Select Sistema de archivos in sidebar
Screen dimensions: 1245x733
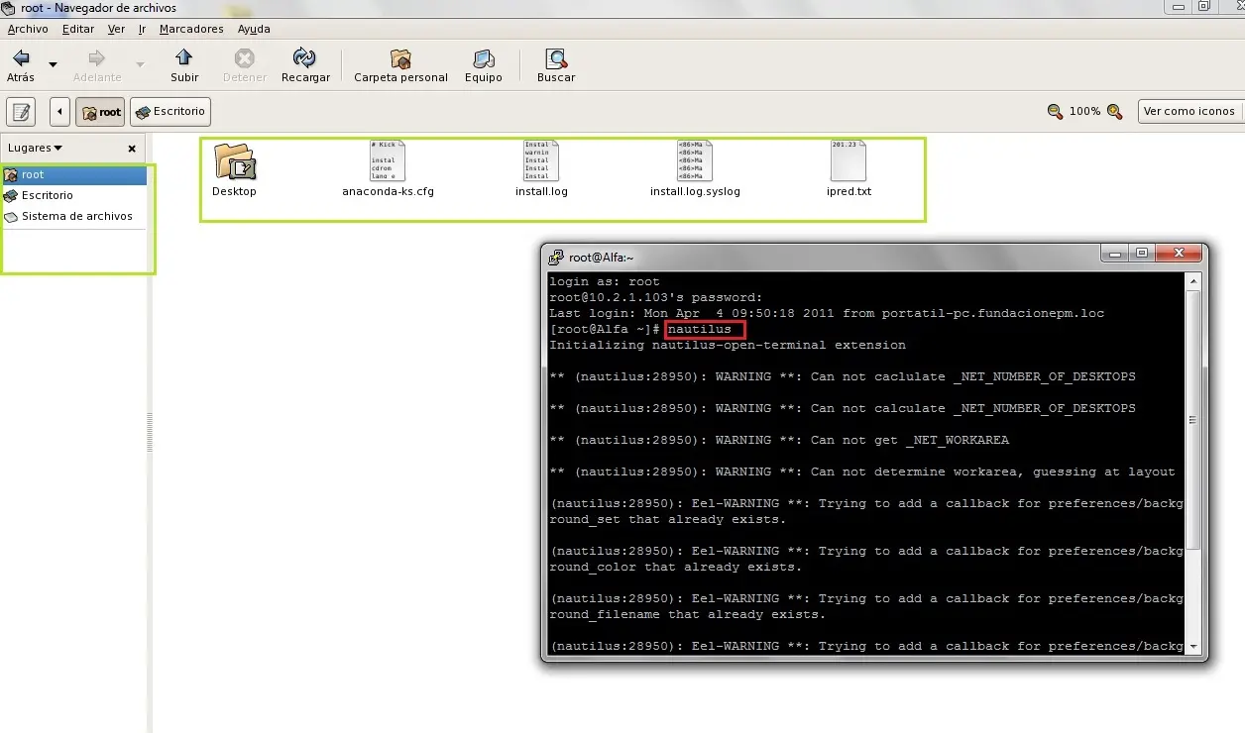tap(76, 216)
